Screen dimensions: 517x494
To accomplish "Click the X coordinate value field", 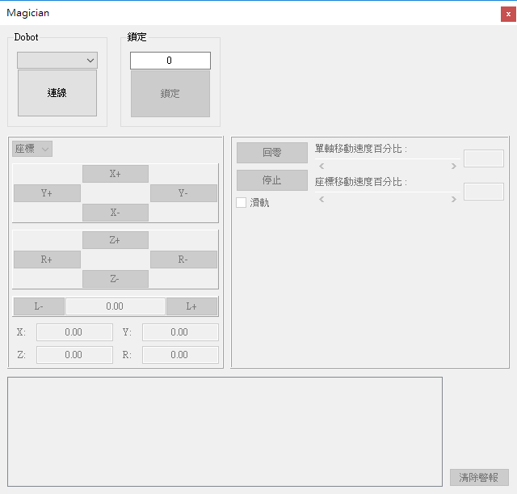I will 74,332.
